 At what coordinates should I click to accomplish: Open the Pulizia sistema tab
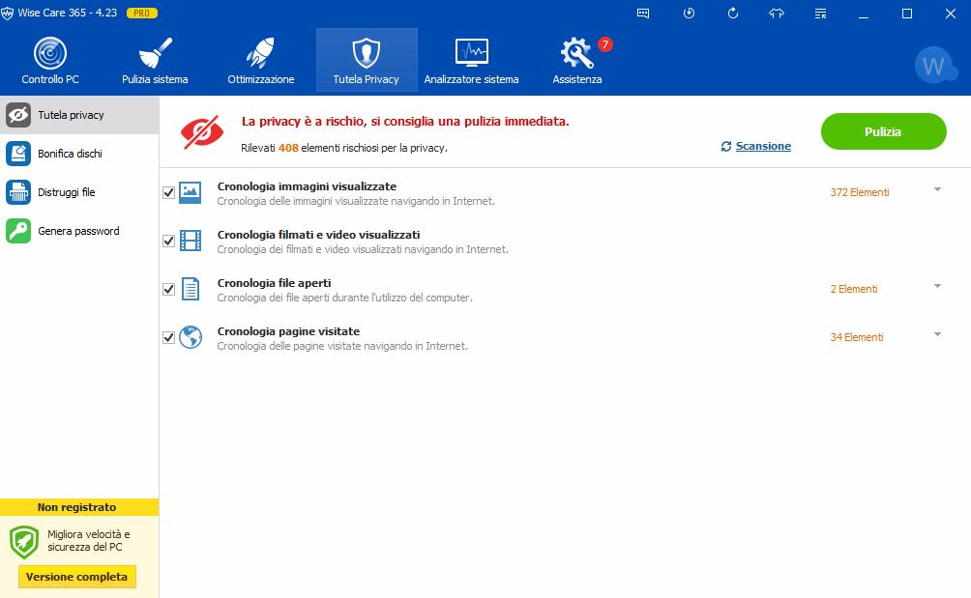155,61
